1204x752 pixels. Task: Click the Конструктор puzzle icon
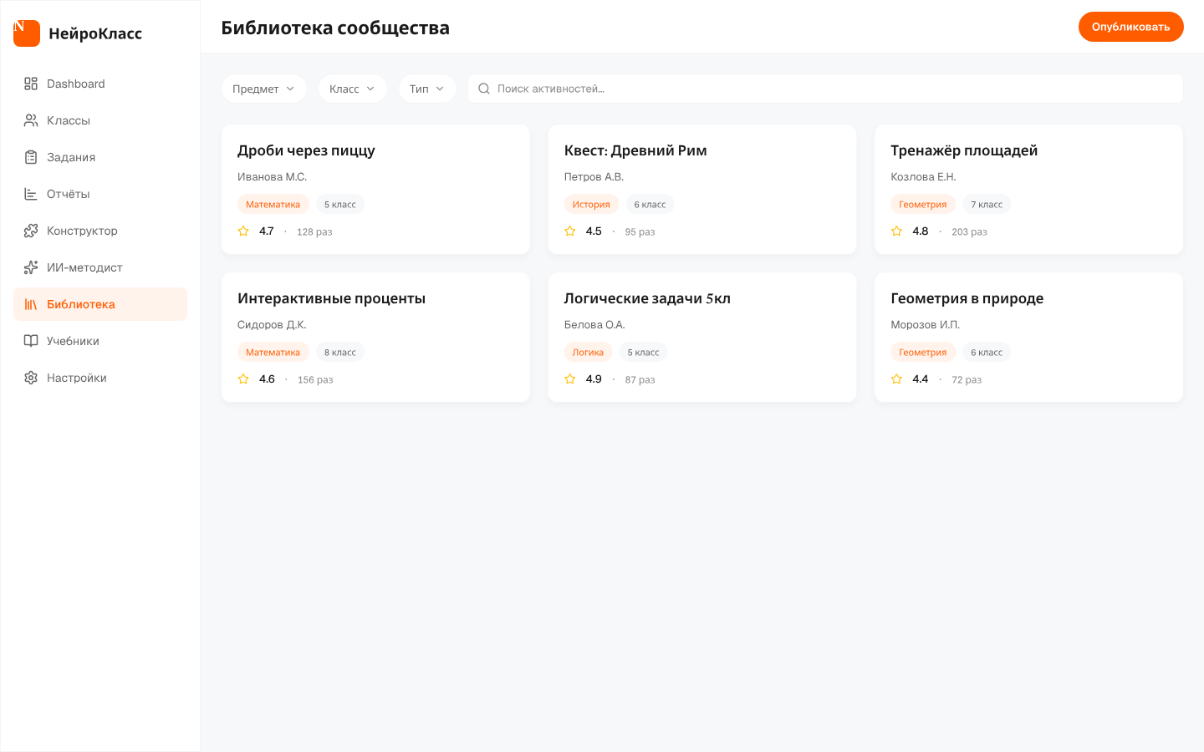(31, 231)
